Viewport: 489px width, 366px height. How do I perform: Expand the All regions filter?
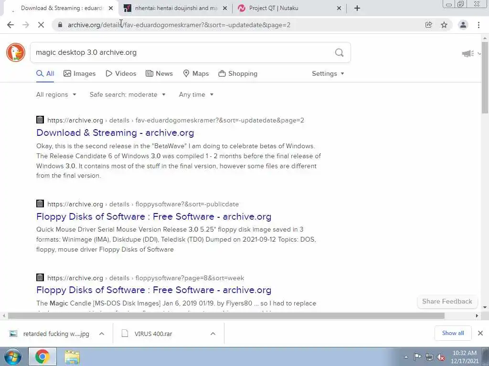pyautogui.click(x=56, y=95)
